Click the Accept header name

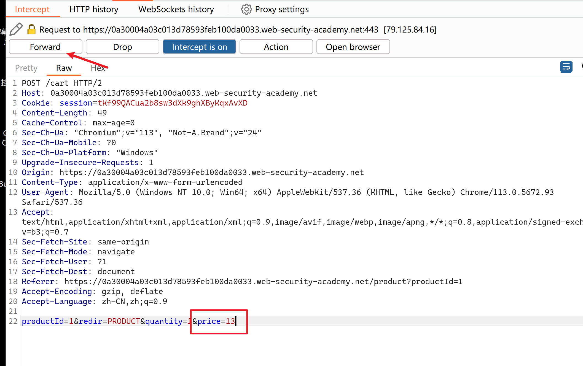[36, 212]
